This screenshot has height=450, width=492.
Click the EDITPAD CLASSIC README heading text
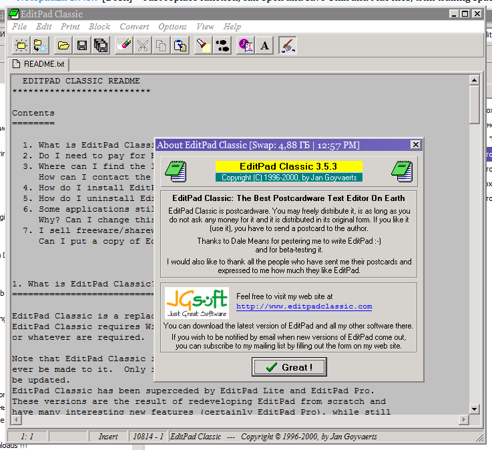click(x=81, y=81)
